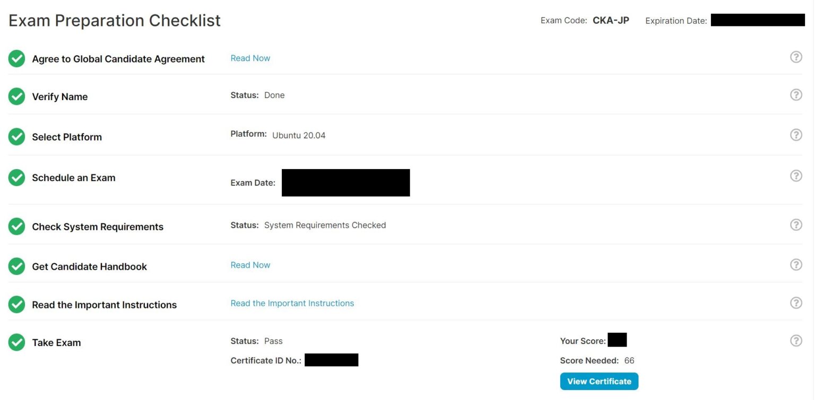Click the Check System Requirements item label
This screenshot has width=815, height=400.
coord(98,227)
